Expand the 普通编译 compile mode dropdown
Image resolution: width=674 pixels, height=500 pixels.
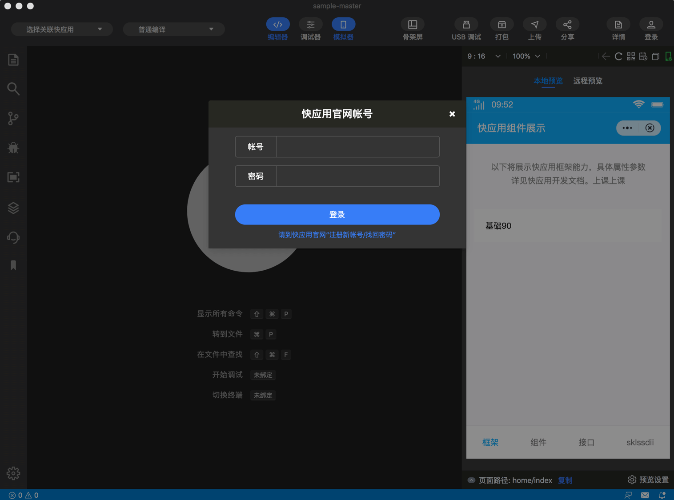tap(173, 29)
